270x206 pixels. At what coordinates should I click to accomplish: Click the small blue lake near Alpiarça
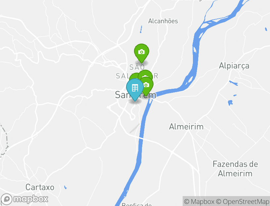click(x=230, y=103)
